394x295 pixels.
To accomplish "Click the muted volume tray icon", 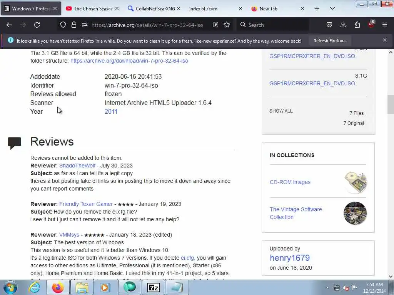I will (x=346, y=288).
